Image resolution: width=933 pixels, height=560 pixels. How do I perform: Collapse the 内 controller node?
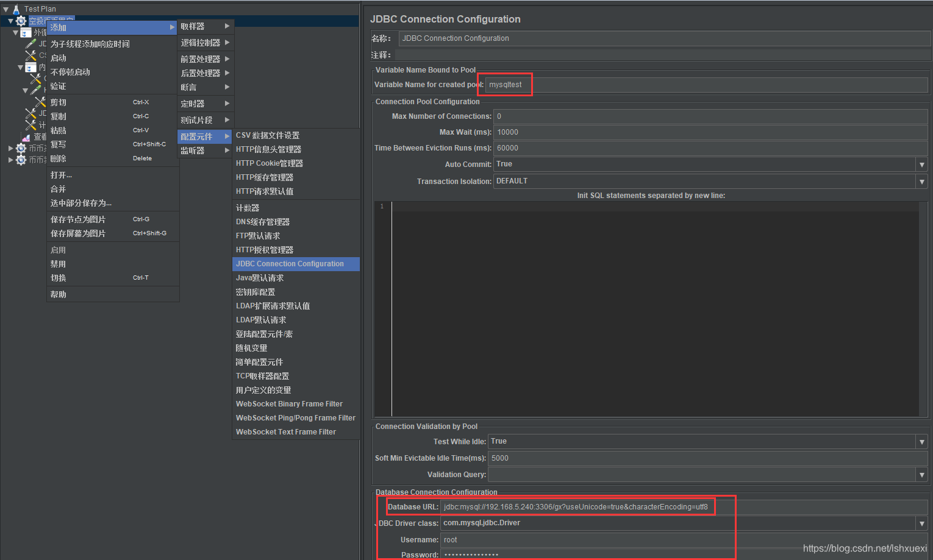pyautogui.click(x=20, y=67)
